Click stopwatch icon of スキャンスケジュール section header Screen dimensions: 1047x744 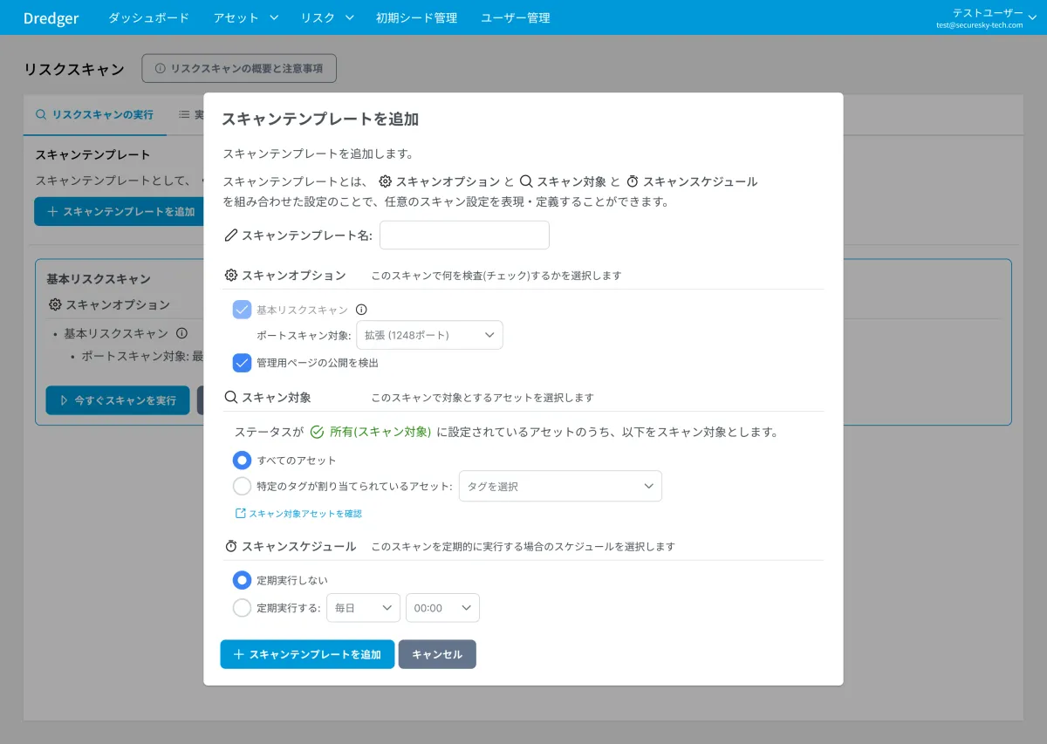[231, 547]
